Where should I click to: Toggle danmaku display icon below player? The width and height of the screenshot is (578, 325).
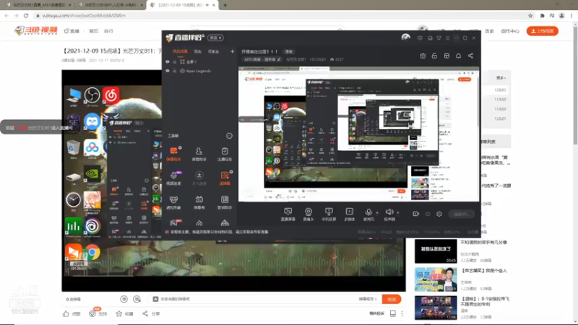pos(124,299)
